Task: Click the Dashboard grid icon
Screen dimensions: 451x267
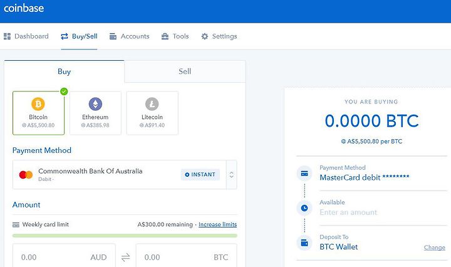Action: tap(7, 36)
